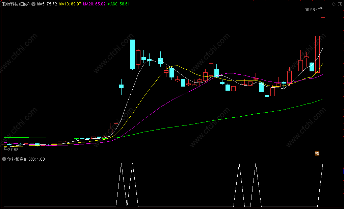344x209 pixels.
Task: Click the 创业板竞价 indicator name
Action: (x=17, y=159)
